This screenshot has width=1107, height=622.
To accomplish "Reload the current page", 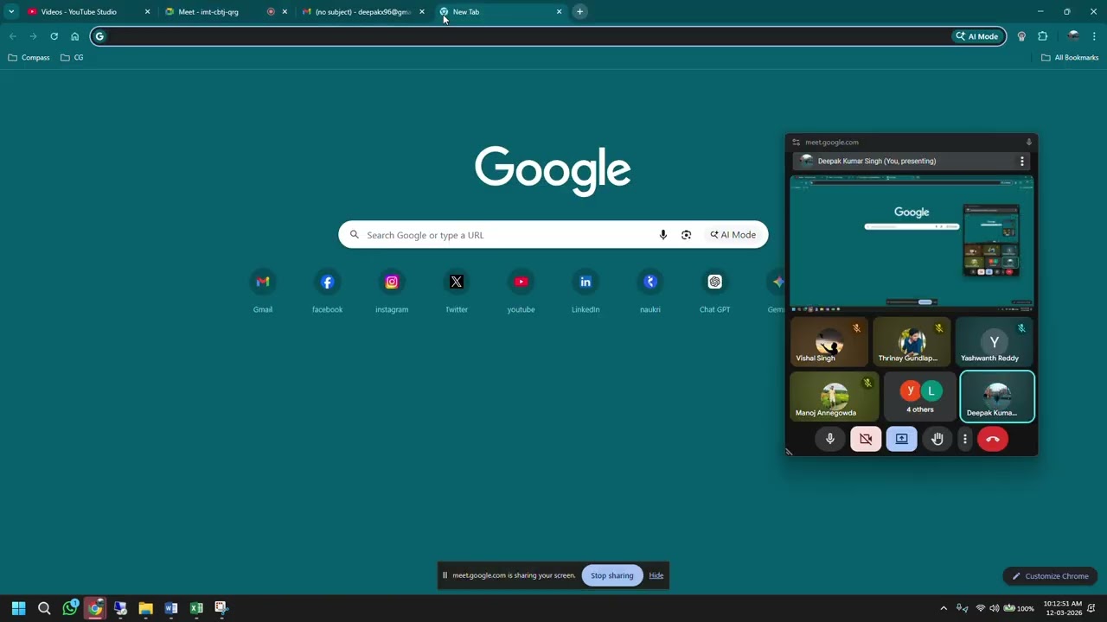I will pyautogui.click(x=54, y=36).
